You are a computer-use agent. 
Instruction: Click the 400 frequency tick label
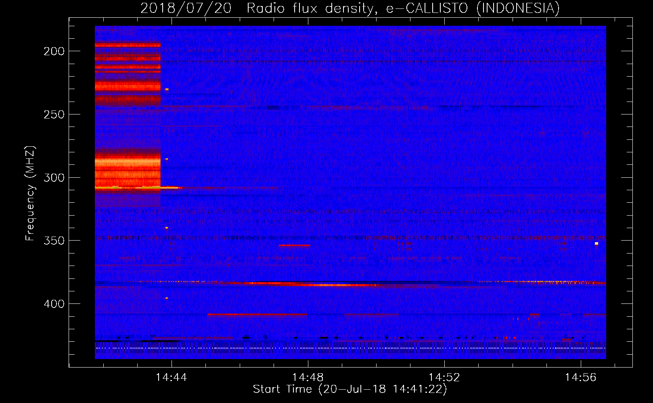pos(54,303)
